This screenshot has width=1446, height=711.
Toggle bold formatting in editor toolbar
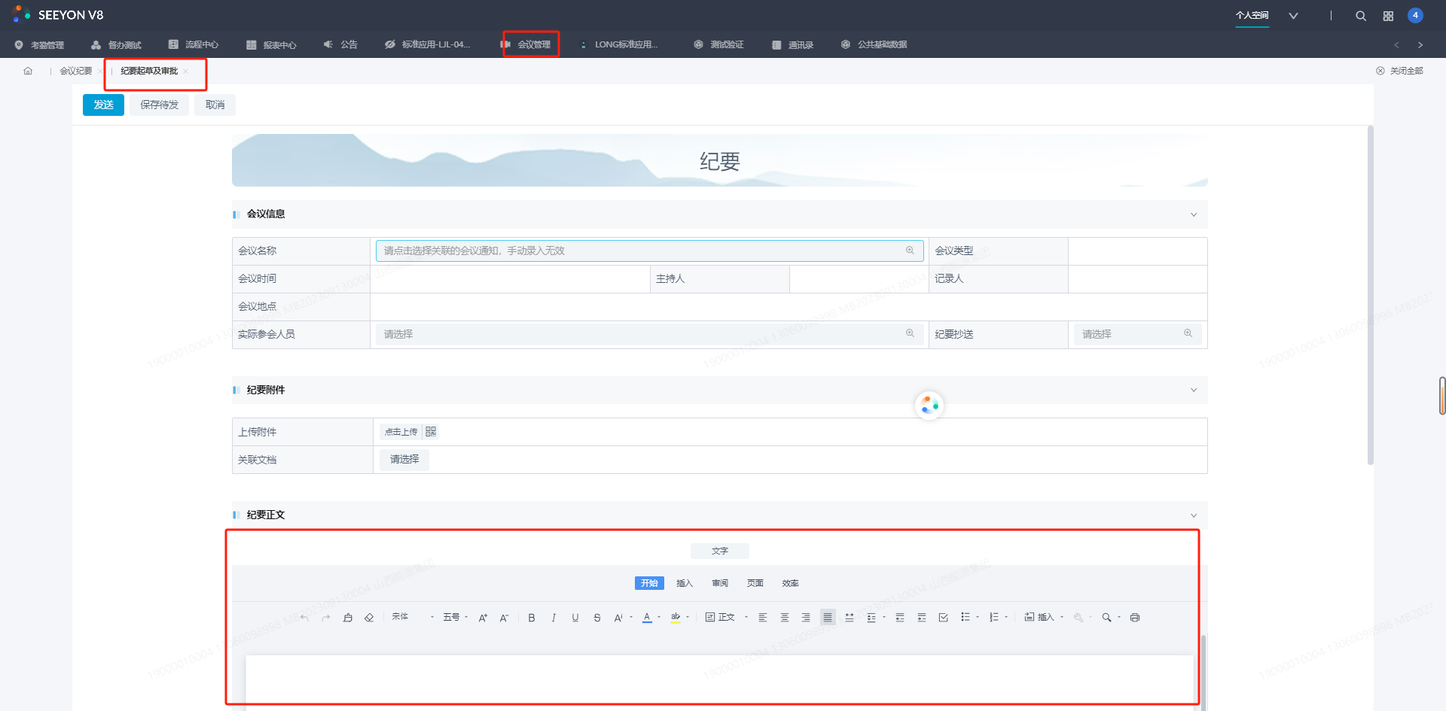point(532,618)
